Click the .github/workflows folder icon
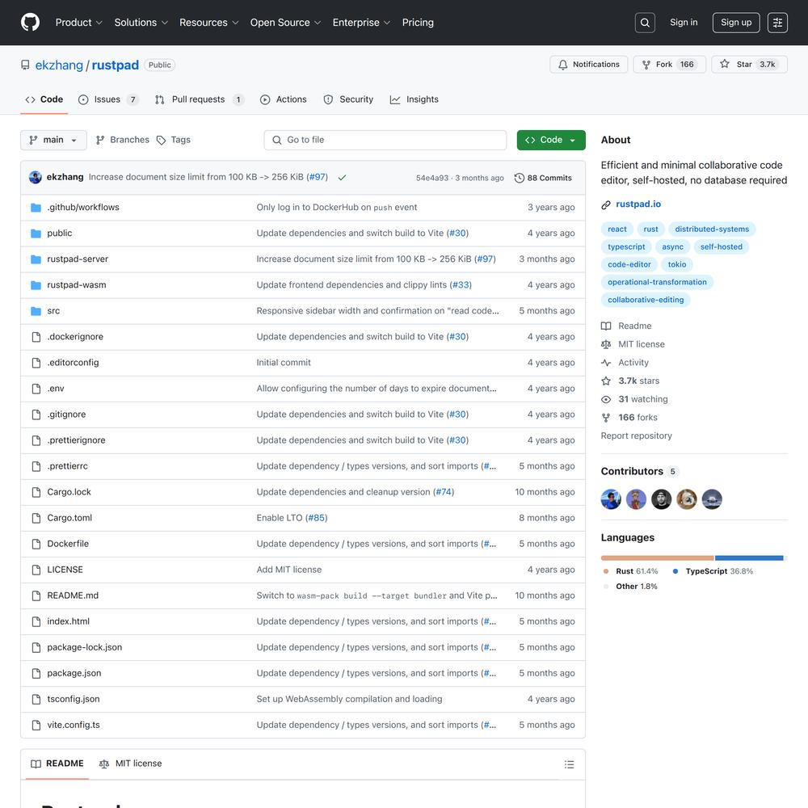Image resolution: width=808 pixels, height=808 pixels. (x=36, y=207)
